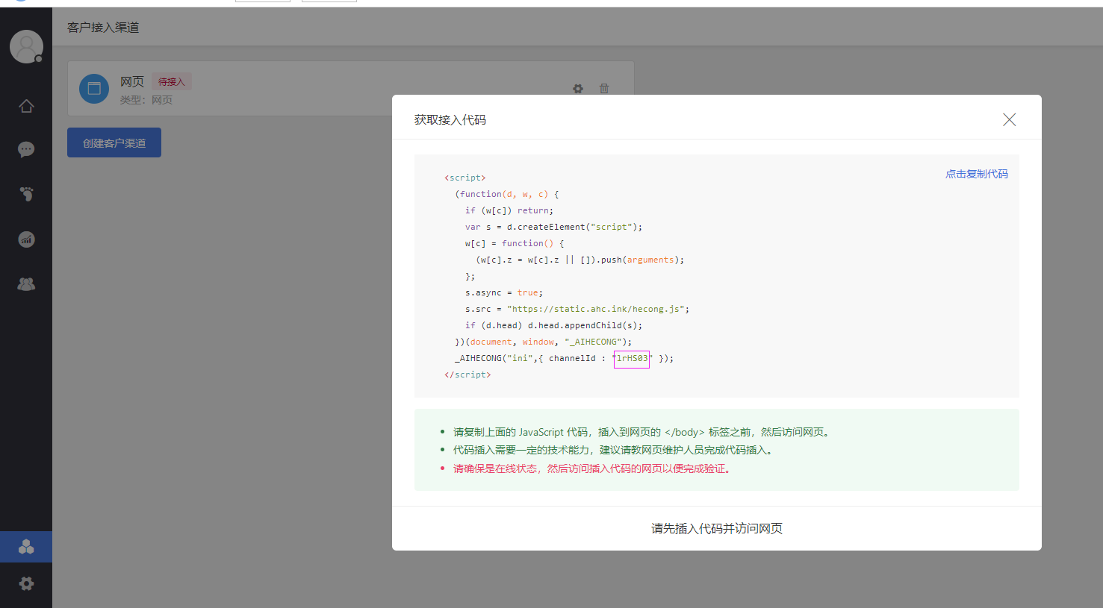Screen dimensions: 1103x608
Task: Click the 请先插入代码并访问网页 button
Action: (717, 528)
